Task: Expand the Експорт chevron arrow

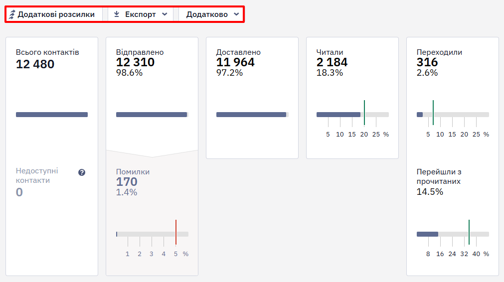Action: (x=165, y=14)
